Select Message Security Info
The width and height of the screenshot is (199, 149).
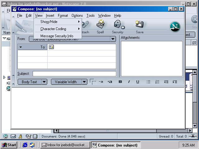[x=58, y=36]
